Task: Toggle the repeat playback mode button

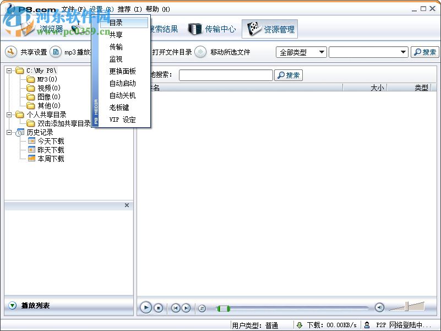Action: tap(202, 307)
